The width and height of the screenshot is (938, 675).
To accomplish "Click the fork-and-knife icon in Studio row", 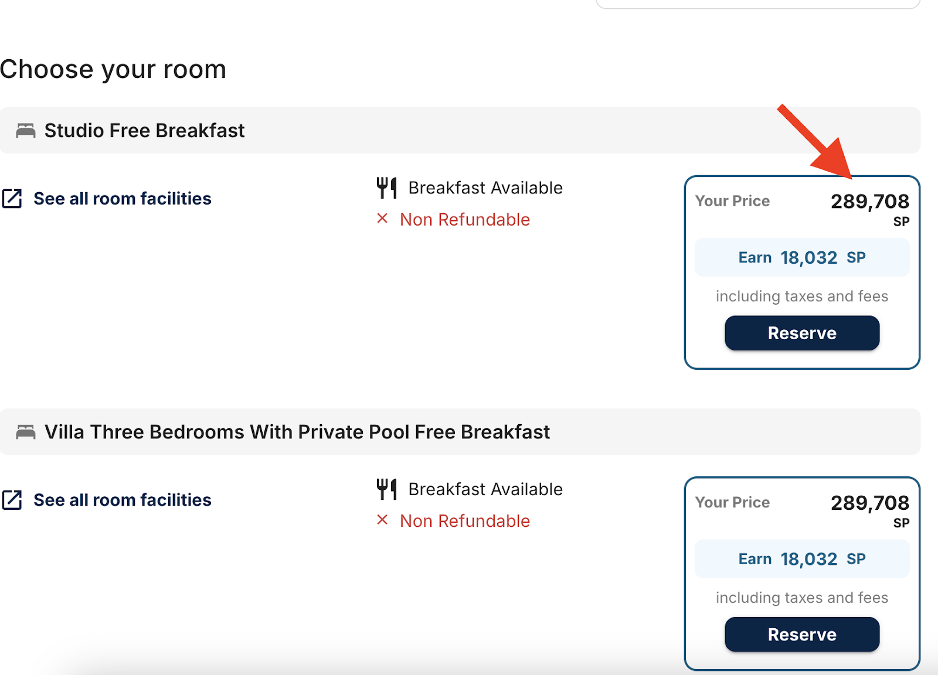I will tap(387, 187).
